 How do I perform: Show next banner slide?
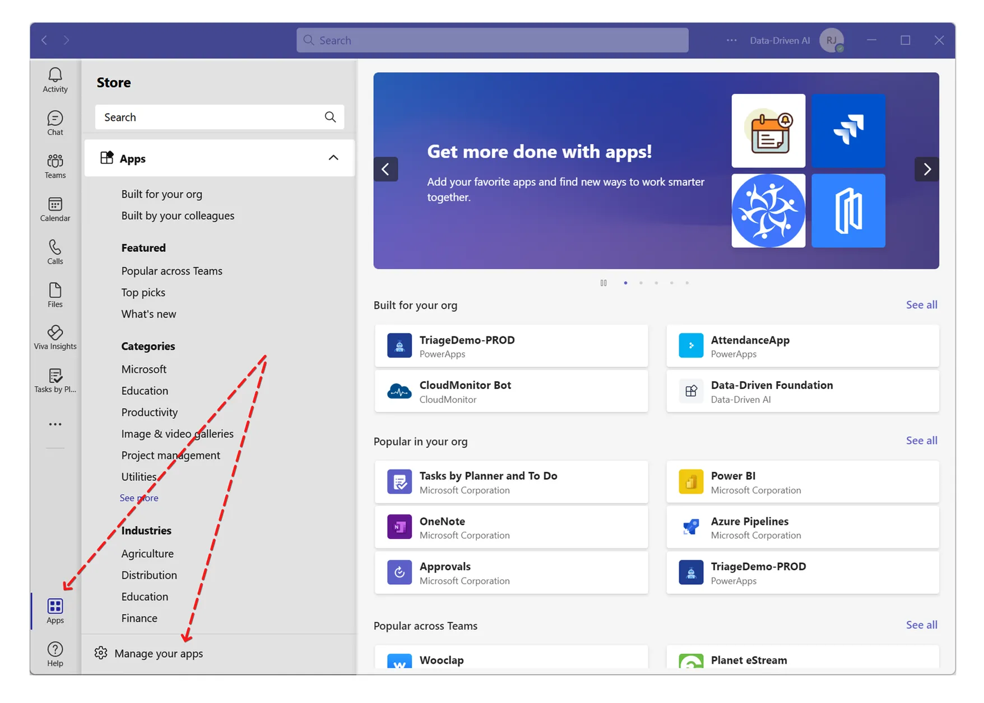click(927, 169)
